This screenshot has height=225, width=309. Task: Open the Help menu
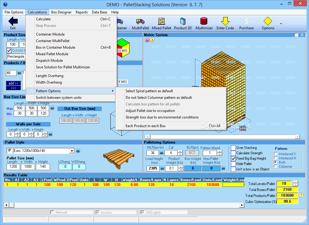point(115,12)
